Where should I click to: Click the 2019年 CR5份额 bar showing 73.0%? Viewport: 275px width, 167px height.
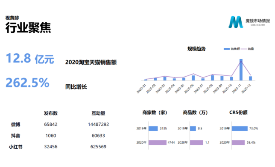coord(240,129)
